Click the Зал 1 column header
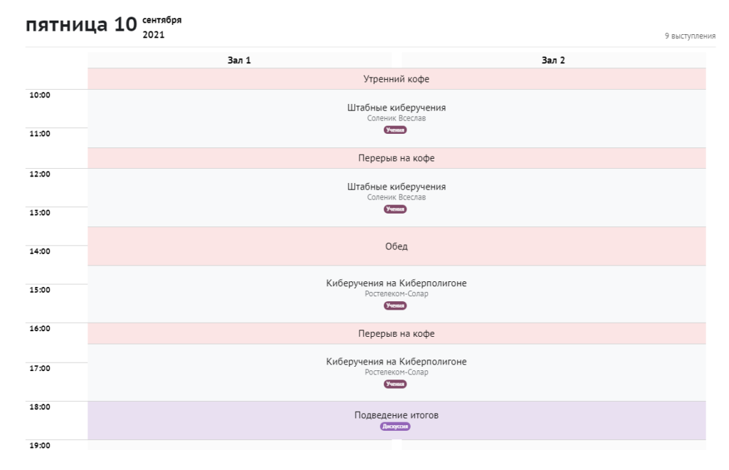The image size is (729, 470). [239, 61]
